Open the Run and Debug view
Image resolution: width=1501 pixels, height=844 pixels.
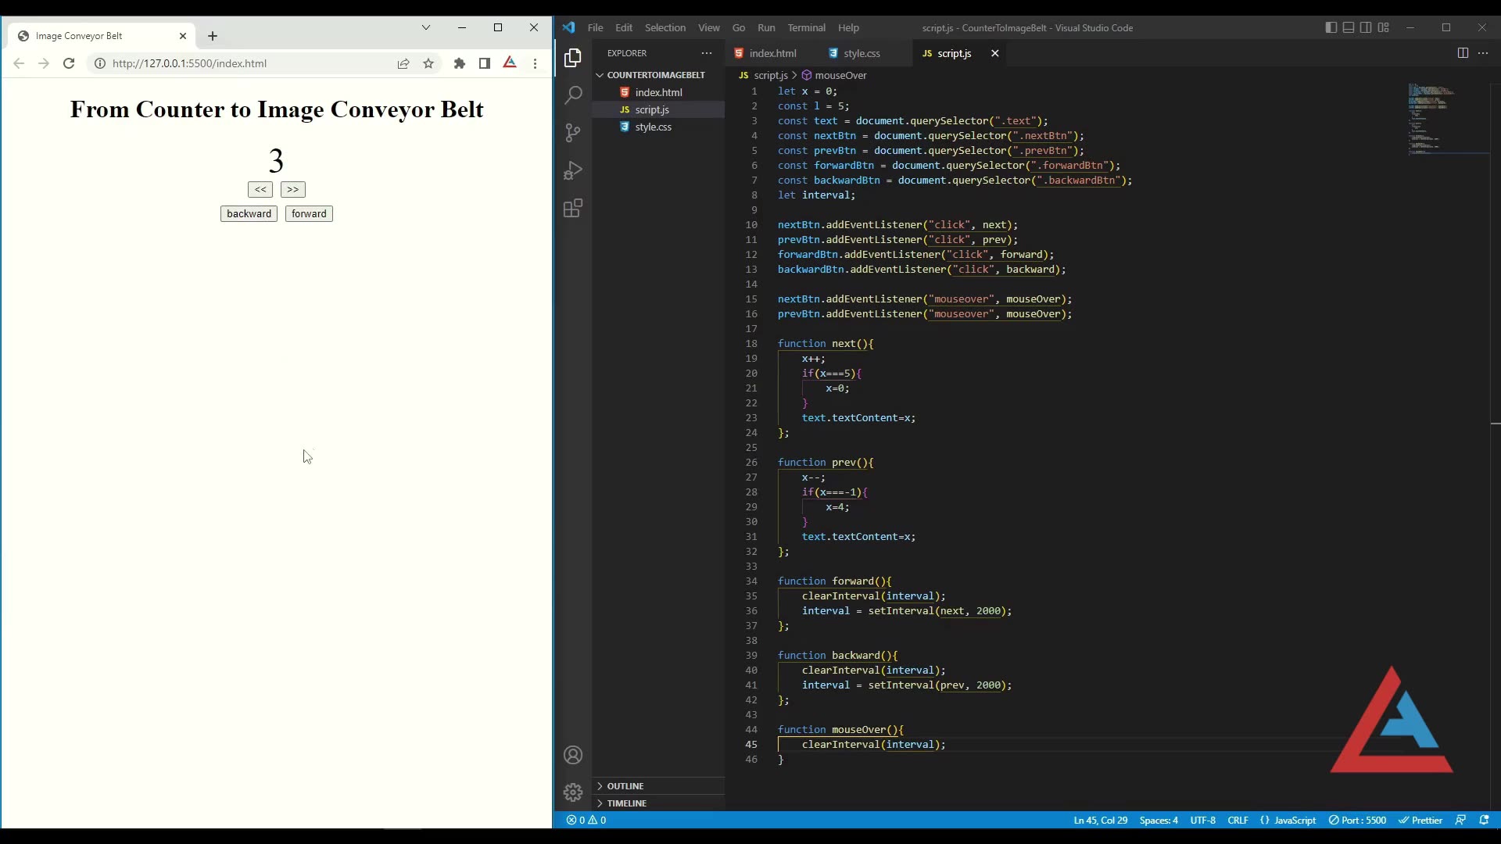tap(573, 170)
